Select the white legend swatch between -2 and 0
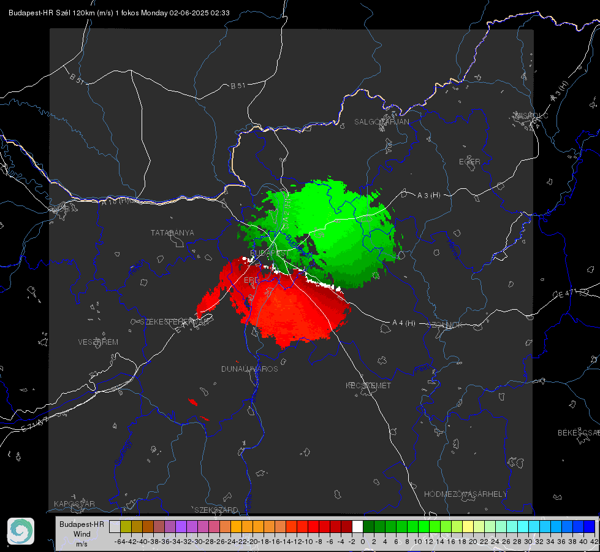 pyautogui.click(x=357, y=526)
